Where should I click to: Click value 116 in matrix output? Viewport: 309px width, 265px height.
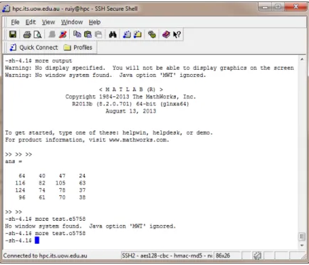click(20, 183)
